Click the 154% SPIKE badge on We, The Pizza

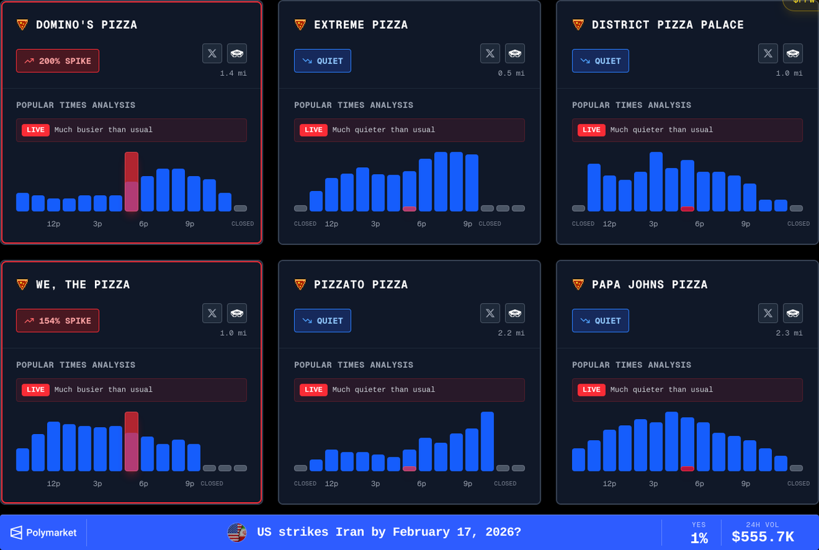tap(58, 321)
